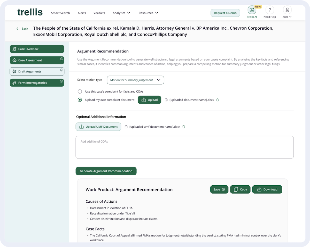This screenshot has height=247, width=310.
Task: Click the "Argument Recommendation" section title
Action: tap(103, 51)
